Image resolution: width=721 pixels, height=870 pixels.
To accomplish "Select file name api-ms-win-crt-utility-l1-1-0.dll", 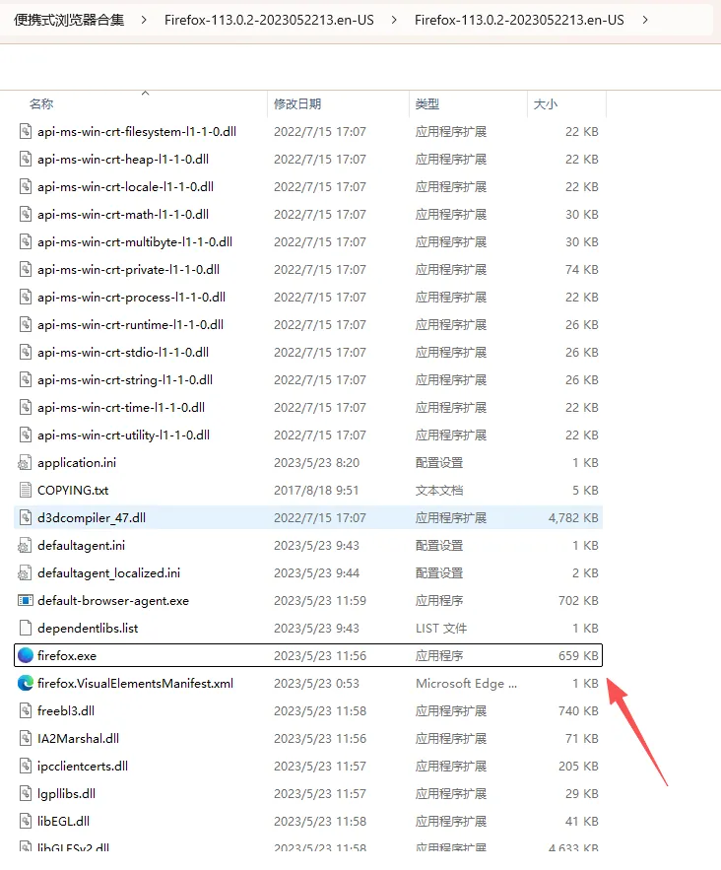I will (x=124, y=435).
